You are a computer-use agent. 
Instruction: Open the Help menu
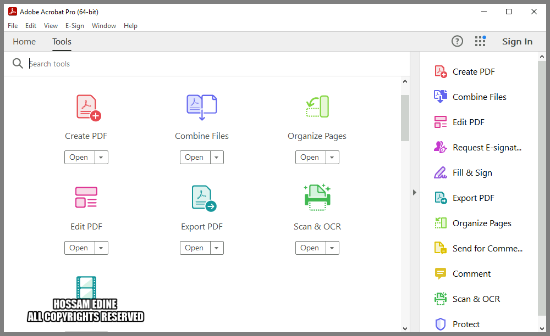(x=130, y=26)
